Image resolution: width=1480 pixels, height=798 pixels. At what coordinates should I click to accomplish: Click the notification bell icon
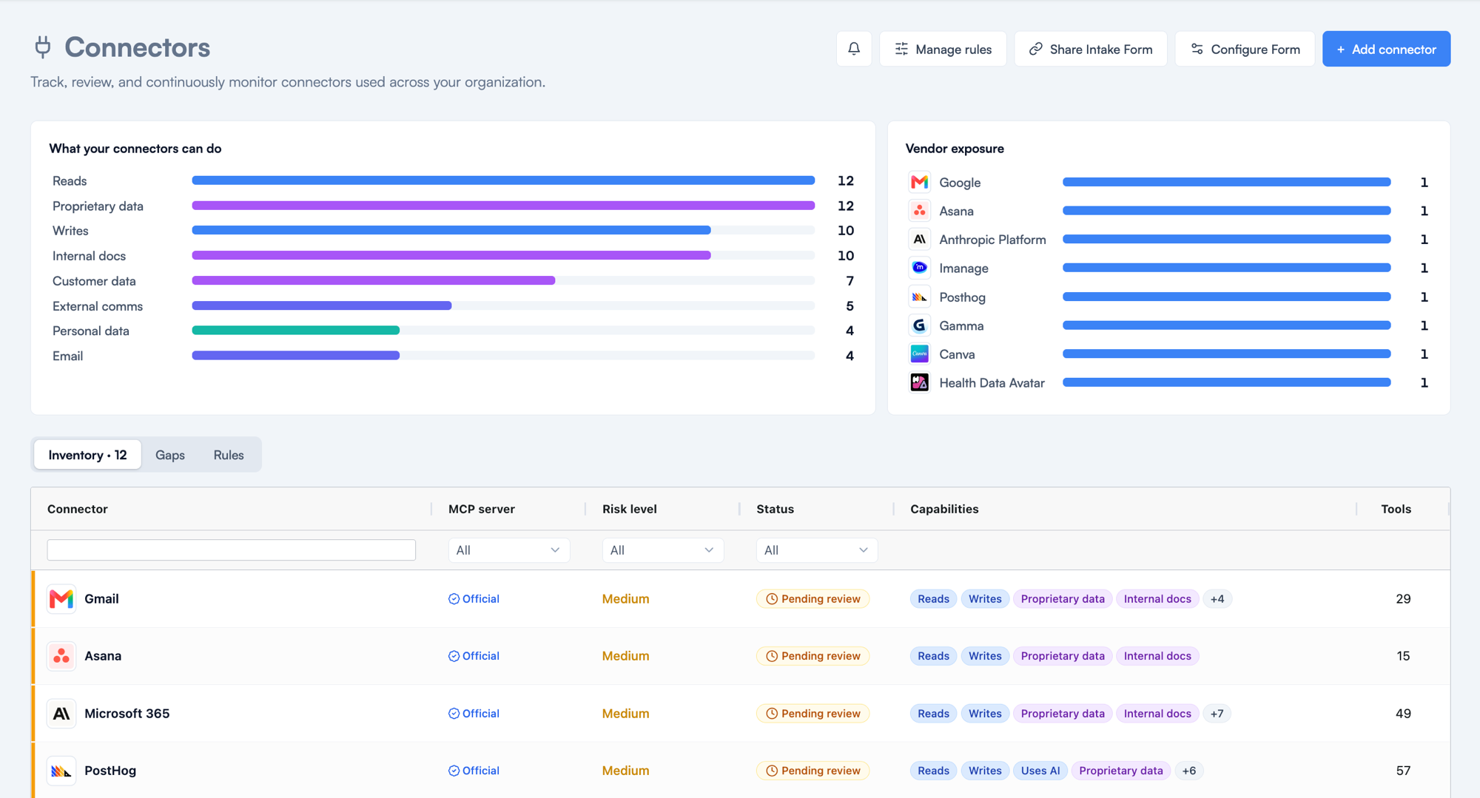point(854,49)
